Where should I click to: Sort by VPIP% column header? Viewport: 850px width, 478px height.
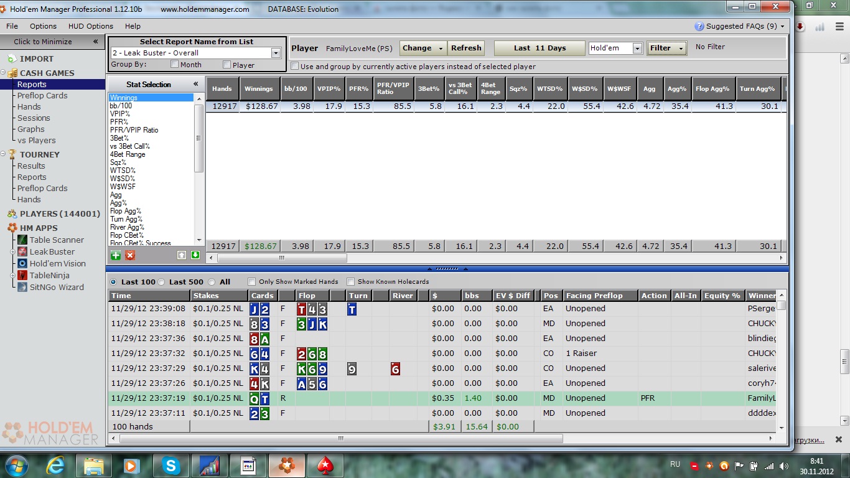pos(329,88)
